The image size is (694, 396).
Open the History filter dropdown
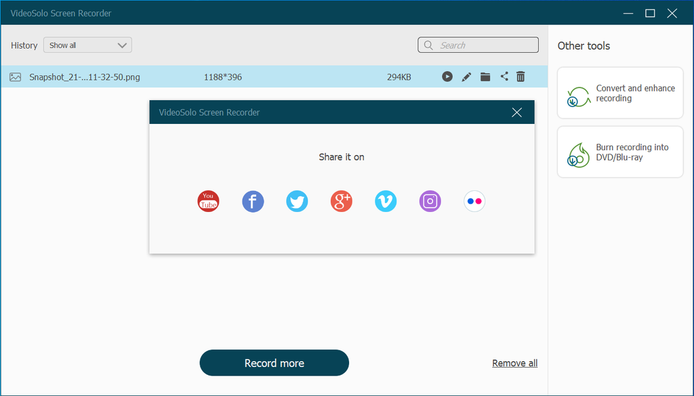click(87, 45)
